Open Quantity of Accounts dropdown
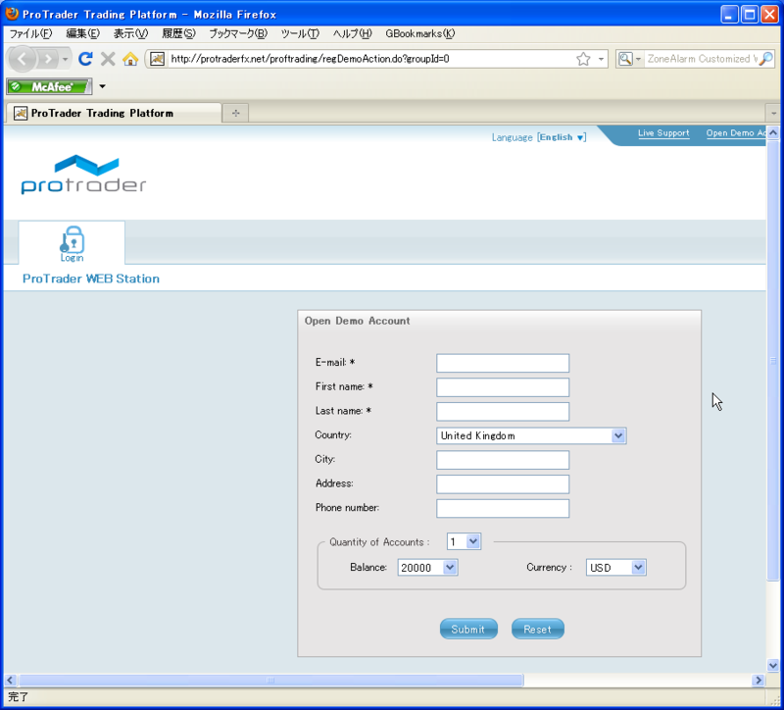Image resolution: width=784 pixels, height=710 pixels. [464, 541]
